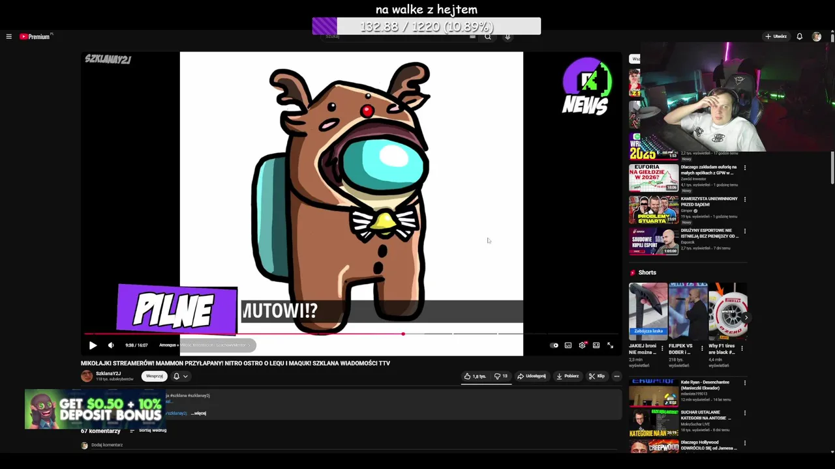
Task: Open options for SUCHAR USTALANIE video
Action: (745, 413)
